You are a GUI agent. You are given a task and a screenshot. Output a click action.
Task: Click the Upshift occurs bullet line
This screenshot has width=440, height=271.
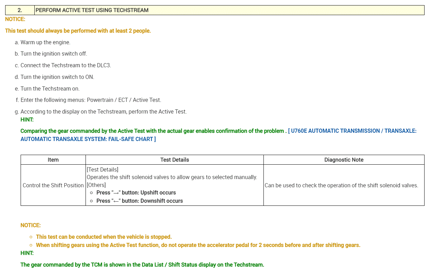(x=136, y=193)
